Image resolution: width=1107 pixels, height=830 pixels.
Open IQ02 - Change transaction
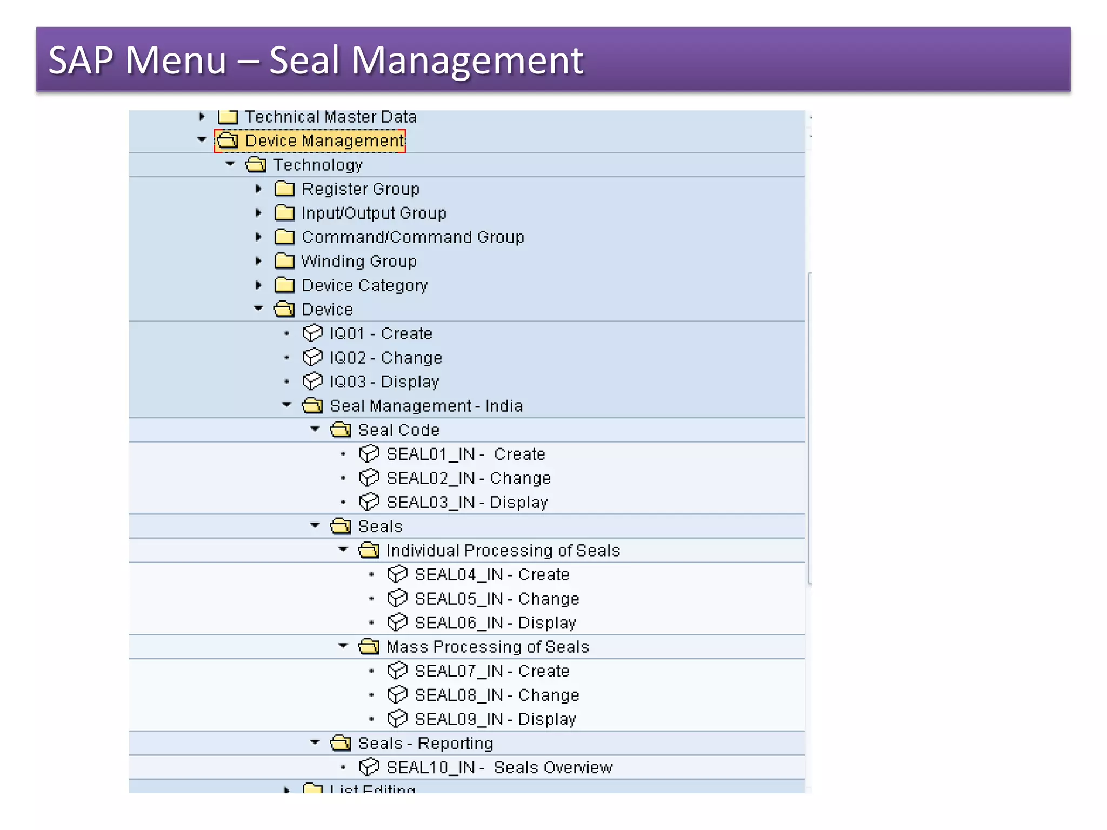[x=386, y=358]
